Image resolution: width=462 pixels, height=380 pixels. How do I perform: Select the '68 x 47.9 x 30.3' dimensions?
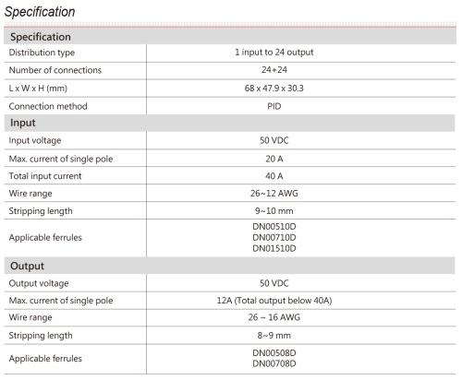[274, 89]
